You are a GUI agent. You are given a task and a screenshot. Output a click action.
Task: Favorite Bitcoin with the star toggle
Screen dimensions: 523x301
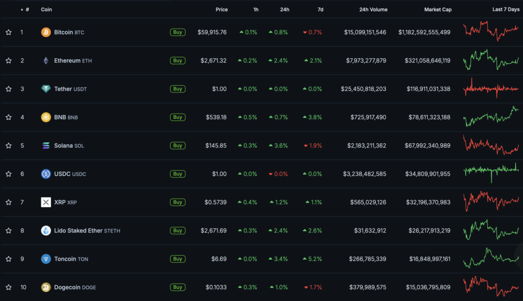[9, 32]
